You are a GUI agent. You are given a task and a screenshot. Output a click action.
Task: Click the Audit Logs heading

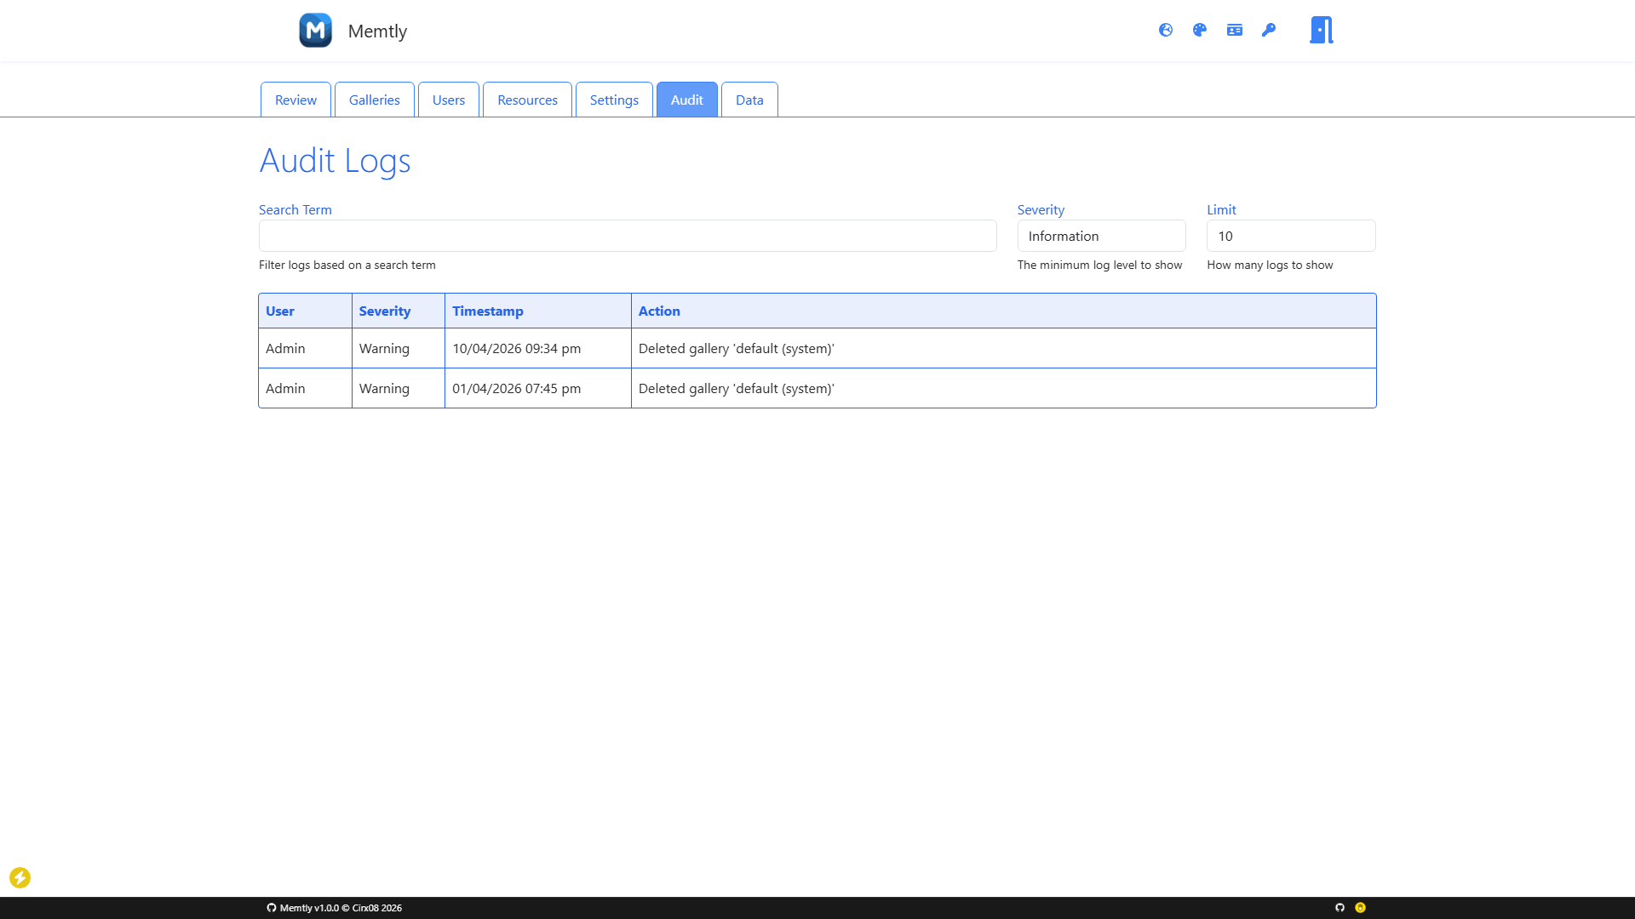(335, 161)
